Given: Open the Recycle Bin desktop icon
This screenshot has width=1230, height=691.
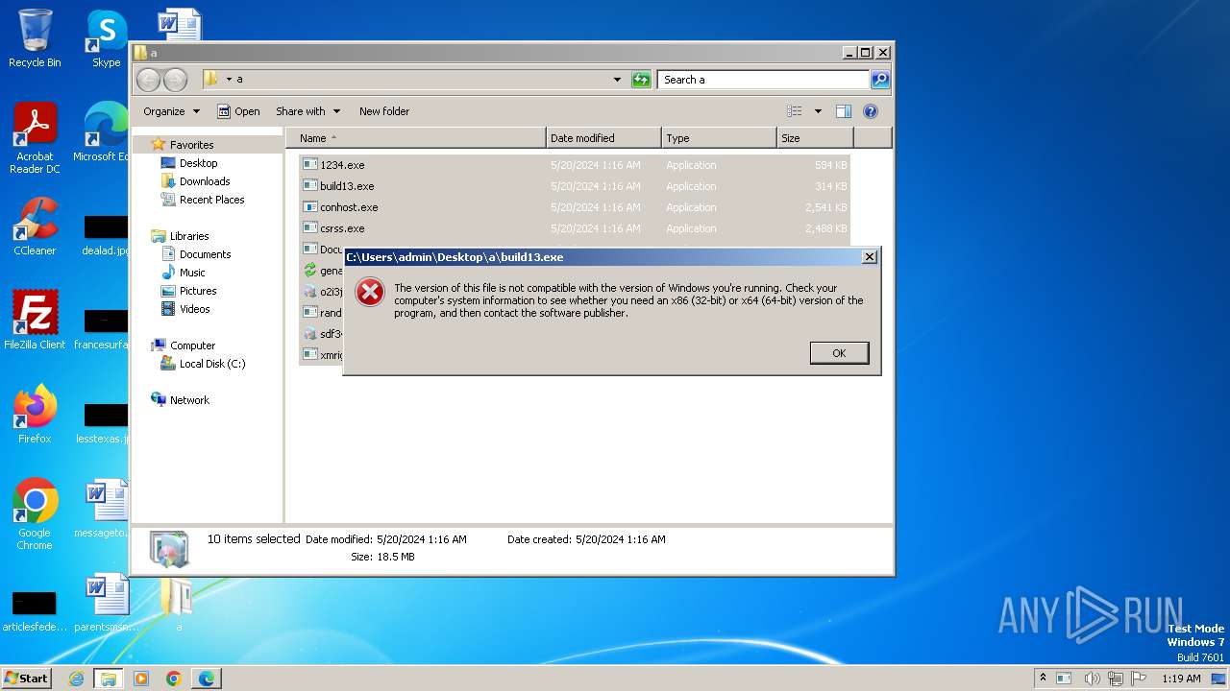Looking at the screenshot, I should coord(35,38).
